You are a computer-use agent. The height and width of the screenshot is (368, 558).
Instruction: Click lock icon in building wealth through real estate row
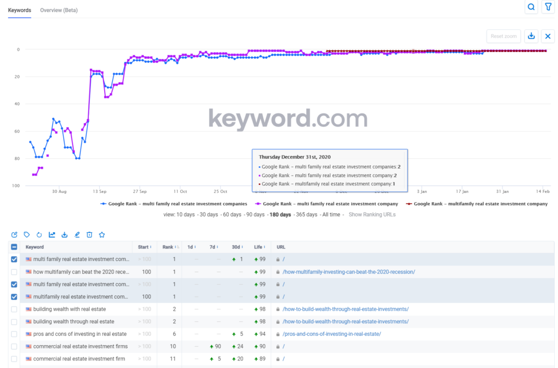pyautogui.click(x=278, y=322)
